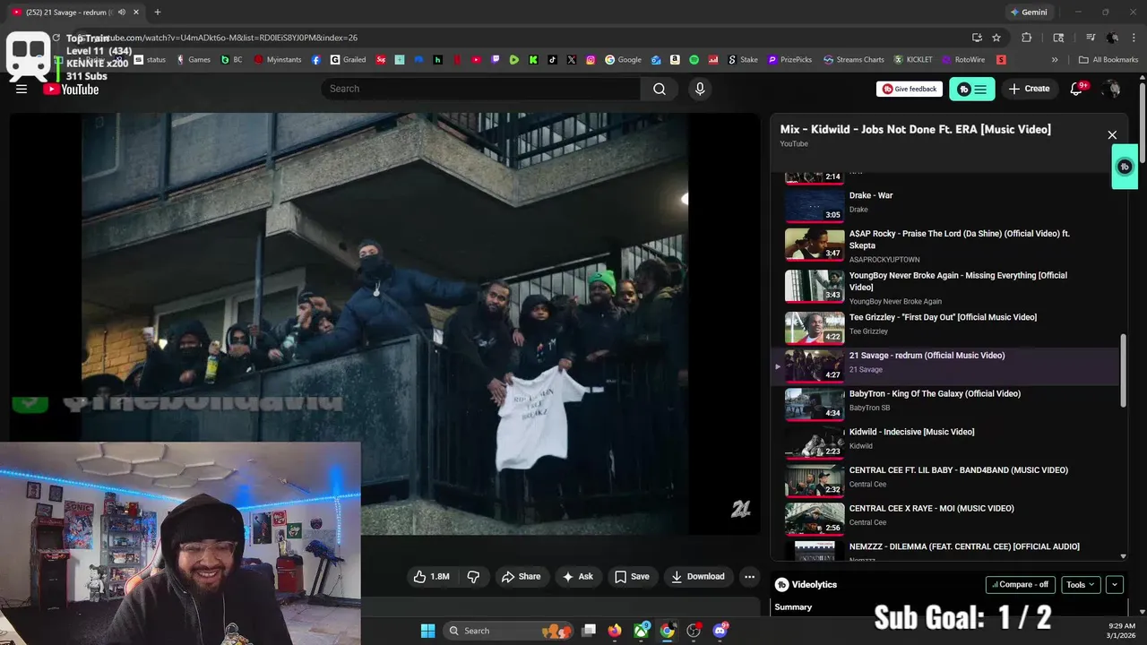Open the Facebook bookmark icon
This screenshot has height=645, width=1147.
click(316, 60)
